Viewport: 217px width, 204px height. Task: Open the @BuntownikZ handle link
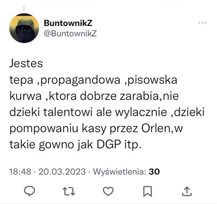[70, 33]
